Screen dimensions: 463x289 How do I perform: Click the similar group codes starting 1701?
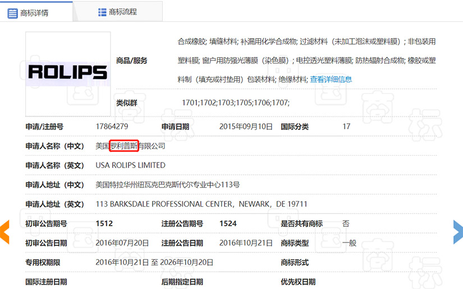coord(236,103)
